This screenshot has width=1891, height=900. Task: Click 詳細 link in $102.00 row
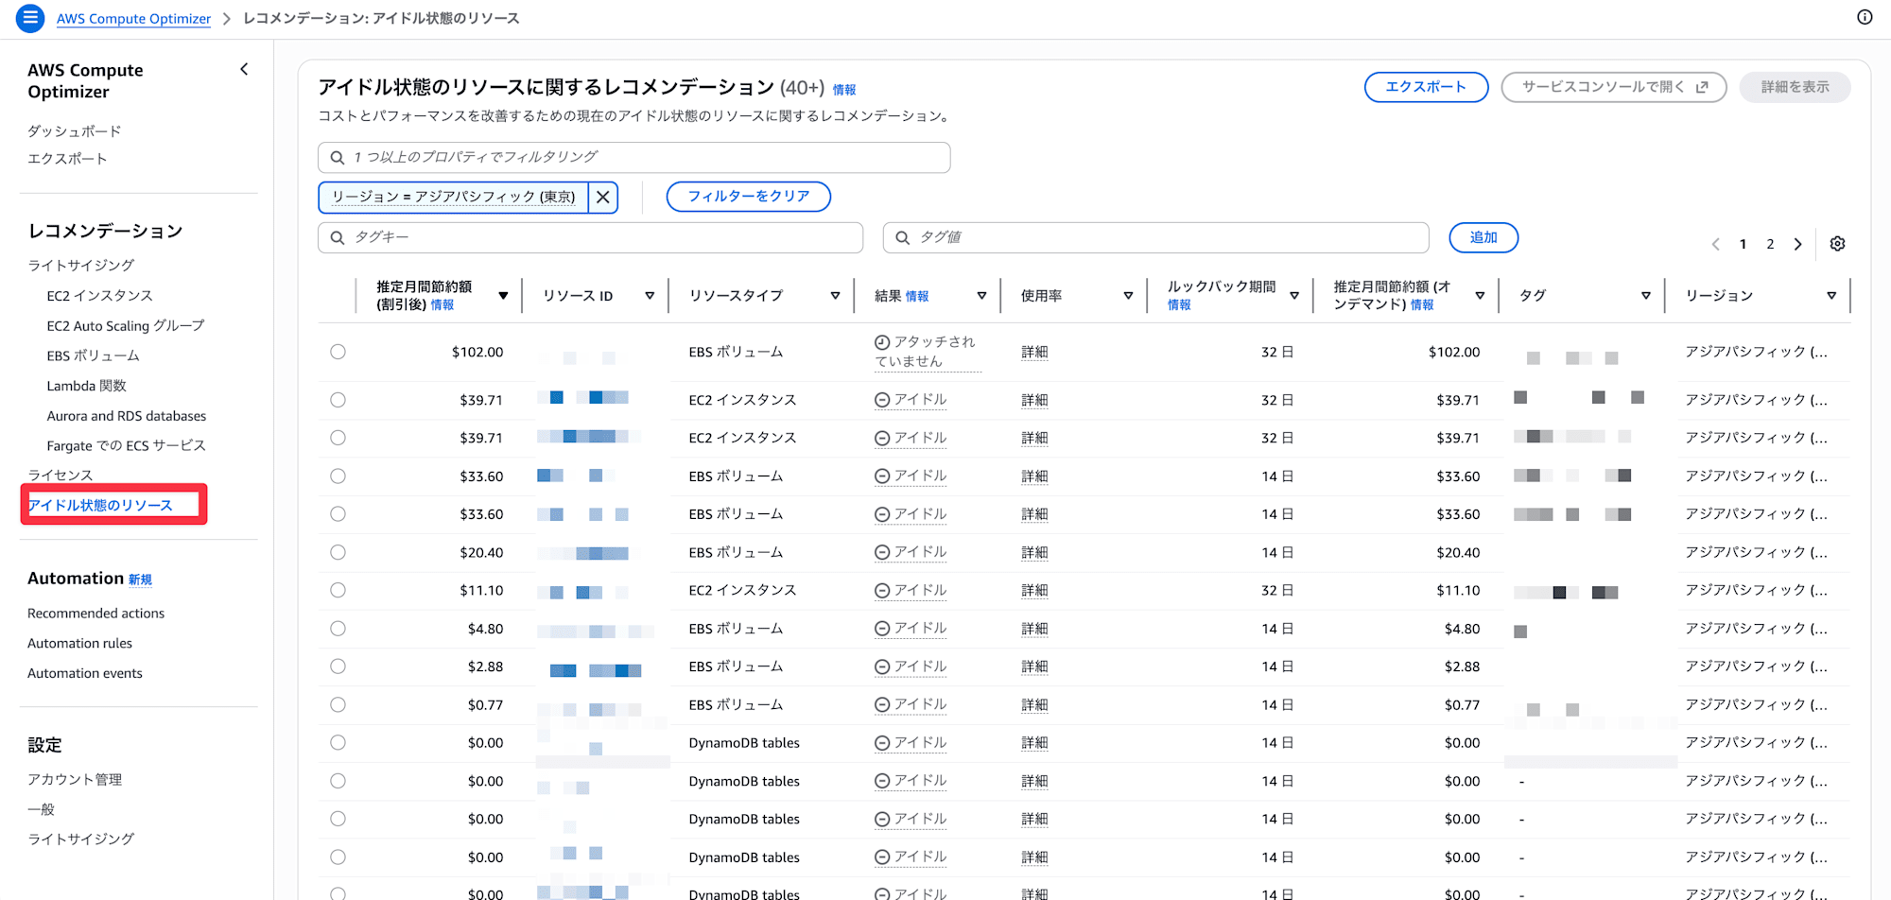tap(1034, 352)
